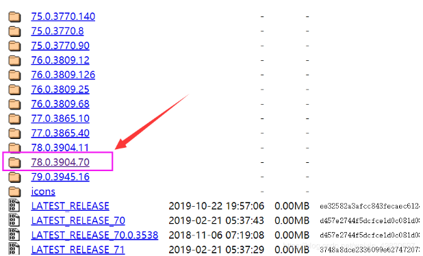This screenshot has width=423, height=256.
Task: Open the 78.0.3904.11 folder link
Action: (x=60, y=148)
